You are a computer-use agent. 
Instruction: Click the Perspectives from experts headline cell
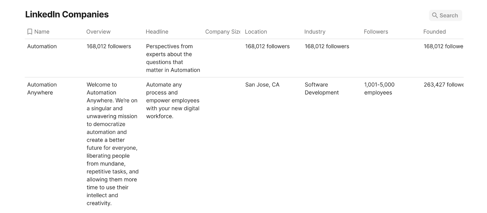point(173,58)
